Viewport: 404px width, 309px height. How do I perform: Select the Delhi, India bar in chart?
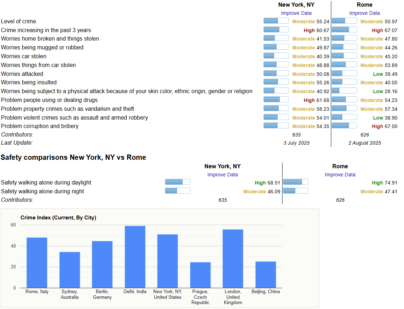(135, 257)
